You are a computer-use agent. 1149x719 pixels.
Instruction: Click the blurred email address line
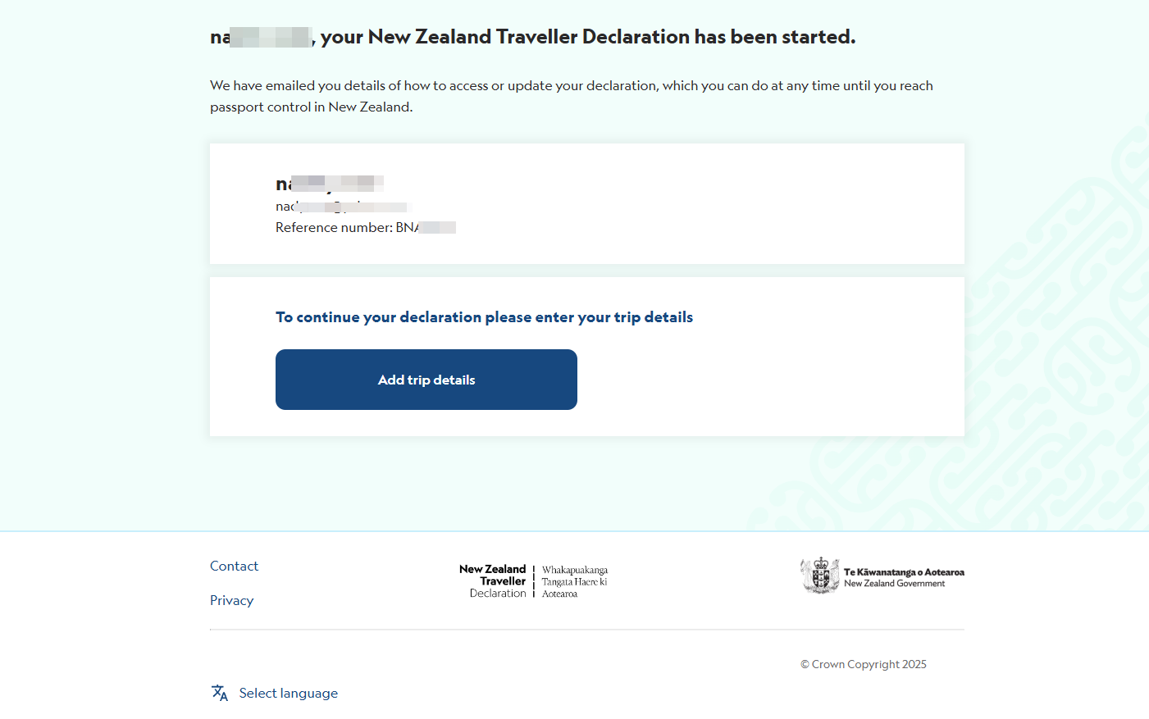[341, 207]
